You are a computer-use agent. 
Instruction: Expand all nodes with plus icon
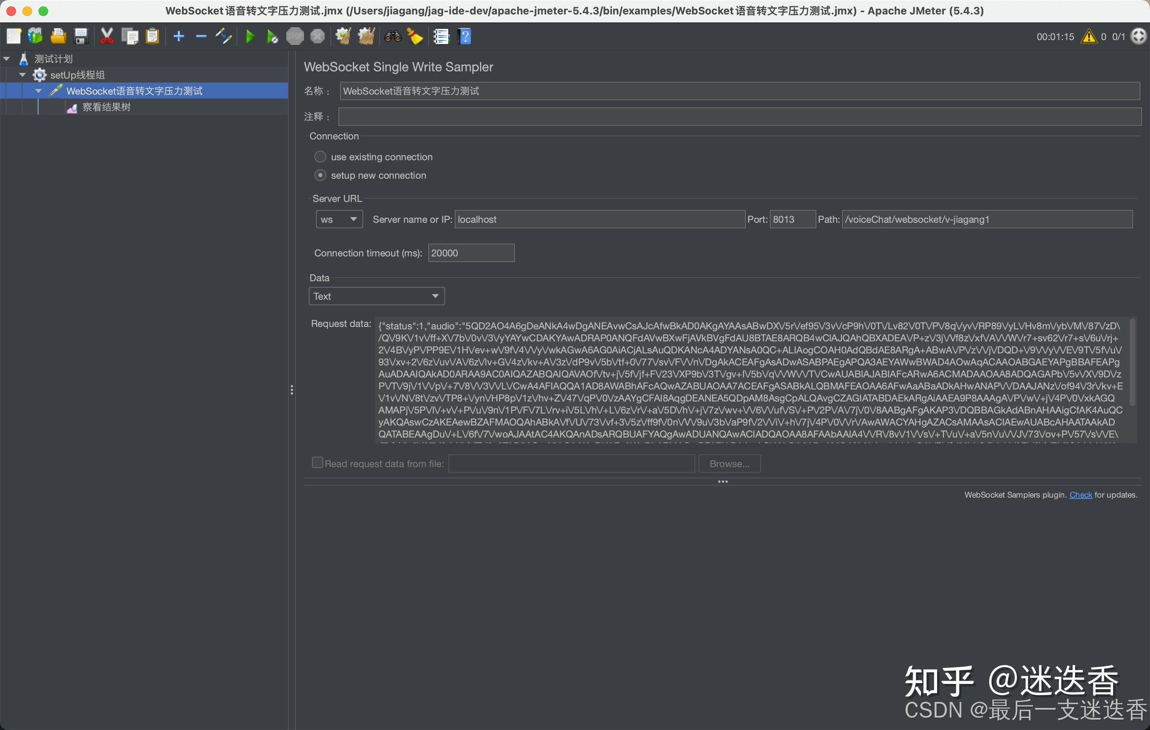pos(178,36)
